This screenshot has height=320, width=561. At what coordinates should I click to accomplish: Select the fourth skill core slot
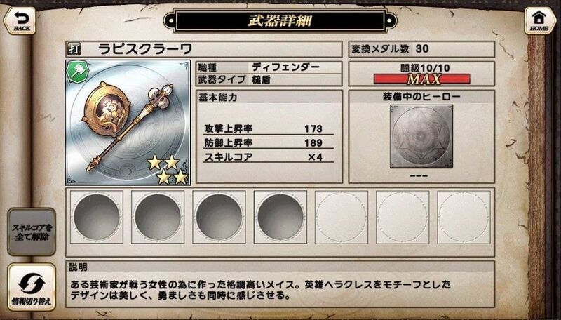pos(280,217)
